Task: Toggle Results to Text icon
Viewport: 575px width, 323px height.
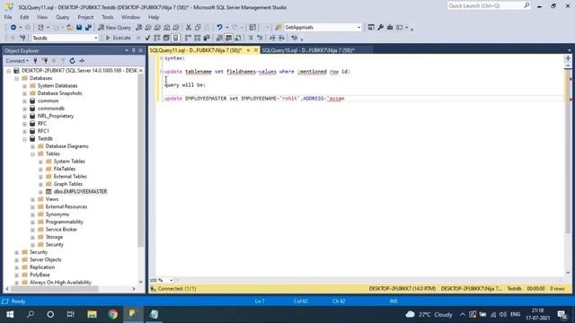Action: point(219,38)
